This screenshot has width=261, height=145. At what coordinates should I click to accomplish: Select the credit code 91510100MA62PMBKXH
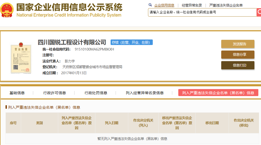pyautogui.click(x=94, y=49)
